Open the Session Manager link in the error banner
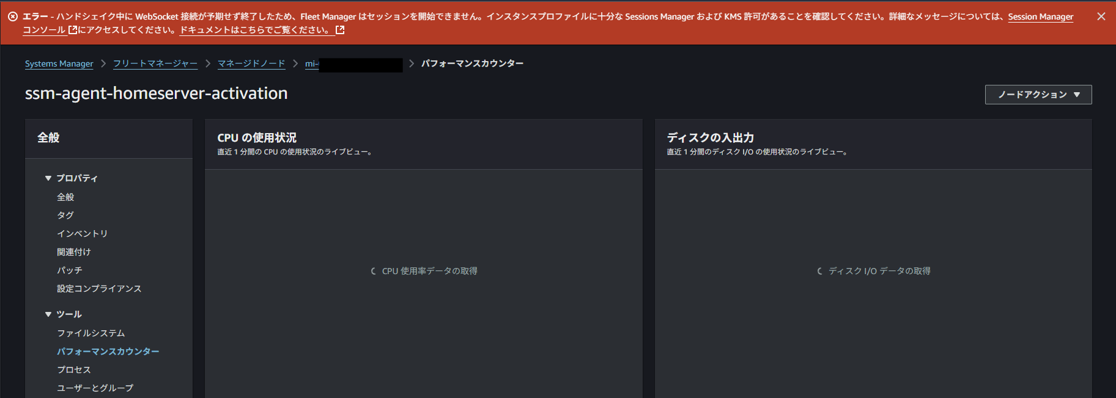The height and width of the screenshot is (398, 1116). [x=1040, y=16]
